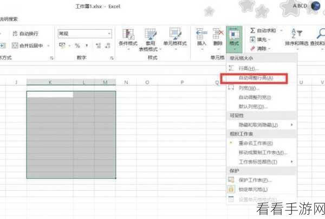Click the increase decimal icon
325x219 pixels.
pos(99,46)
